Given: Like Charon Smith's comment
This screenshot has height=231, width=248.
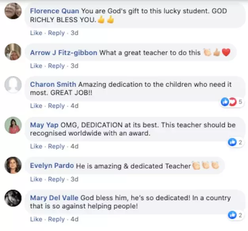Looking at the screenshot, I should tap(36, 106).
